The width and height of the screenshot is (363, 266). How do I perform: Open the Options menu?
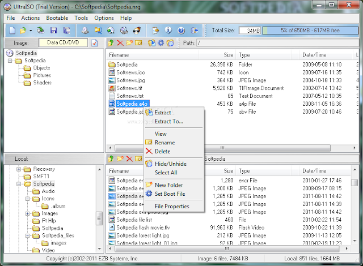104,18
